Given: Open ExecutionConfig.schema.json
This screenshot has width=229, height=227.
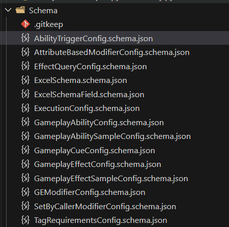Looking at the screenshot, I should 87,108.
